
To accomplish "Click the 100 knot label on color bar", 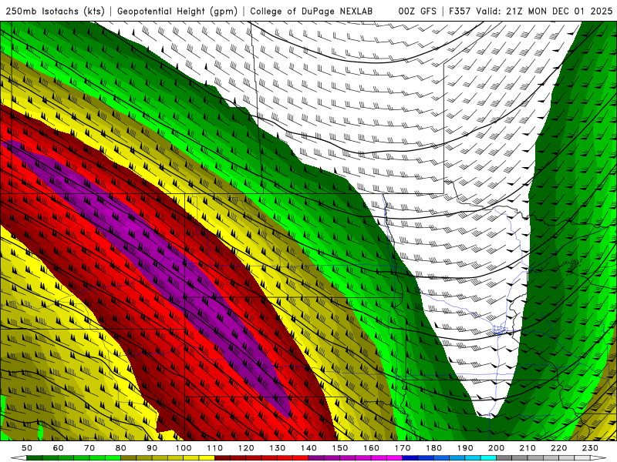I will click(184, 448).
